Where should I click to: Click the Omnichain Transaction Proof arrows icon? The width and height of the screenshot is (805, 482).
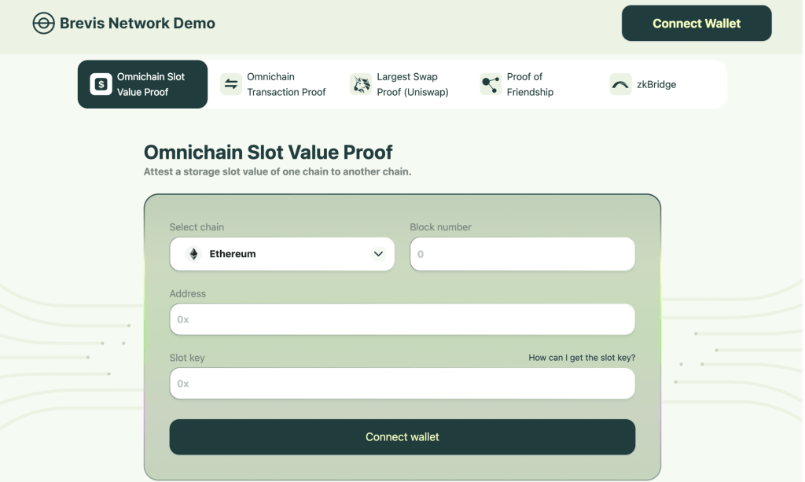231,84
